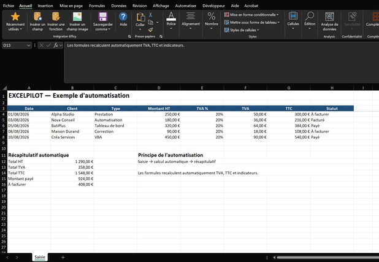379x262 pixels.
Task: Select the Statut header cell
Action: [332, 109]
